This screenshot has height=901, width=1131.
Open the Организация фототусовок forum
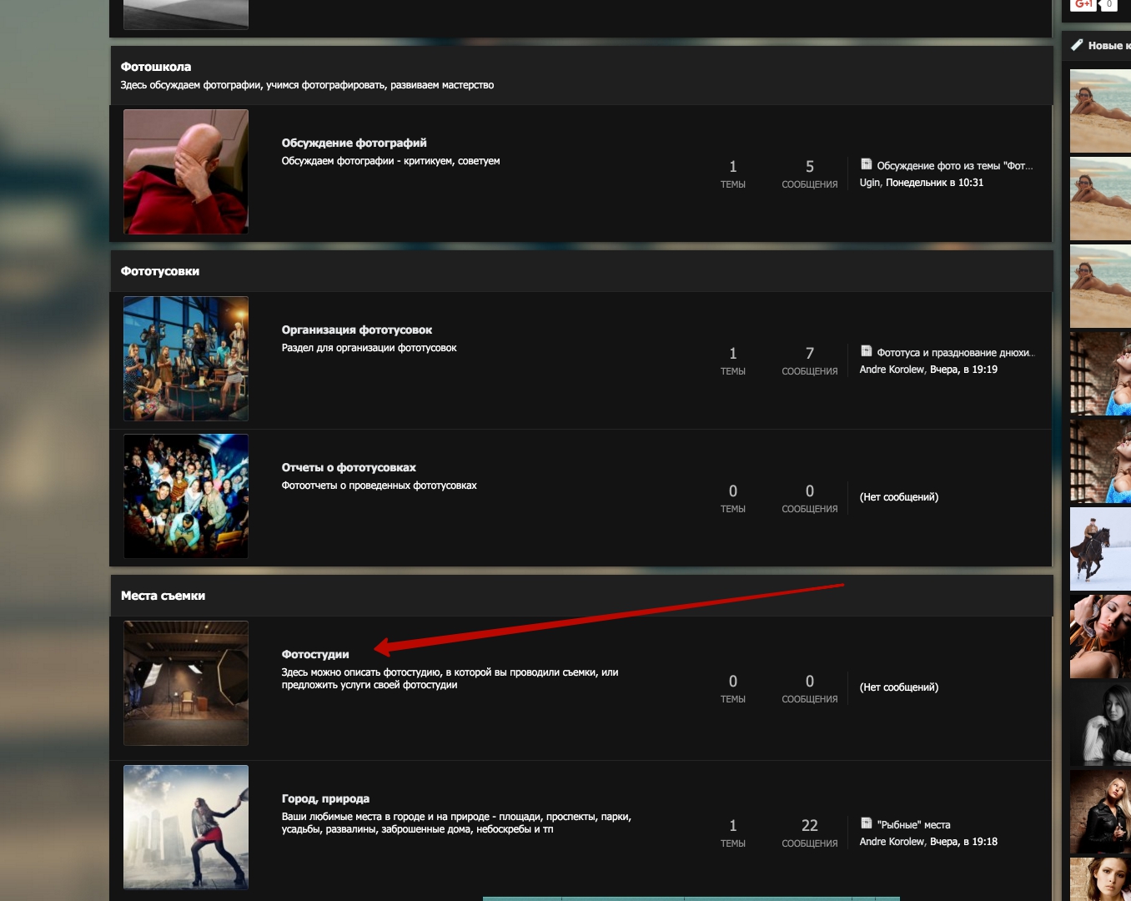(356, 330)
